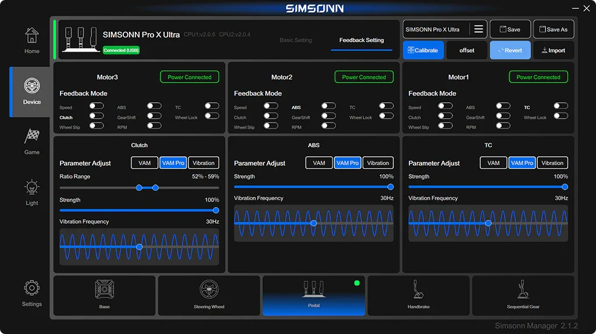Select VAM mode in ABS panel
This screenshot has height=334, width=596.
click(319, 162)
